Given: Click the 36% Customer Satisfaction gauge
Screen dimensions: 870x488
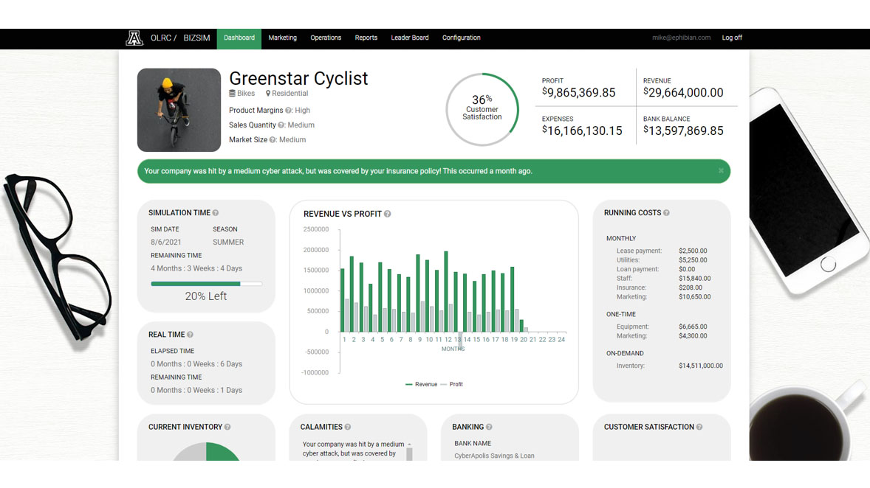Looking at the screenshot, I should coord(482,109).
